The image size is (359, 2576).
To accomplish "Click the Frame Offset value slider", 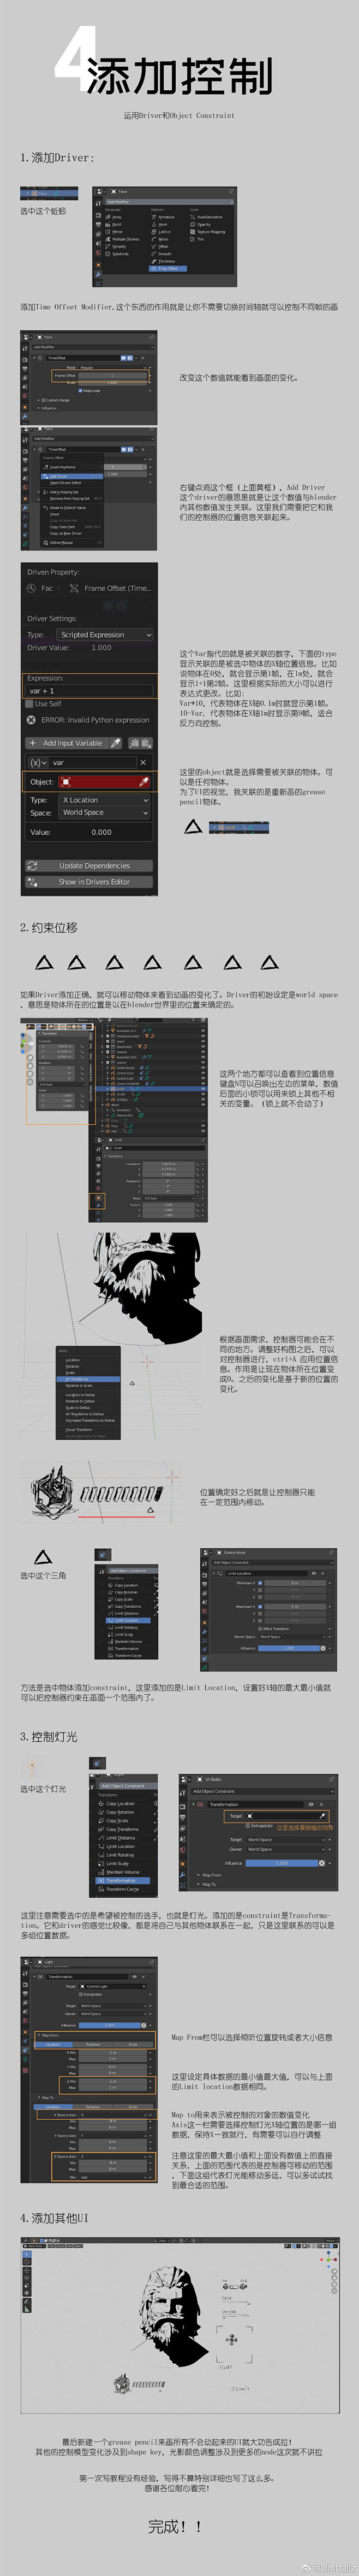I will [x=112, y=376].
